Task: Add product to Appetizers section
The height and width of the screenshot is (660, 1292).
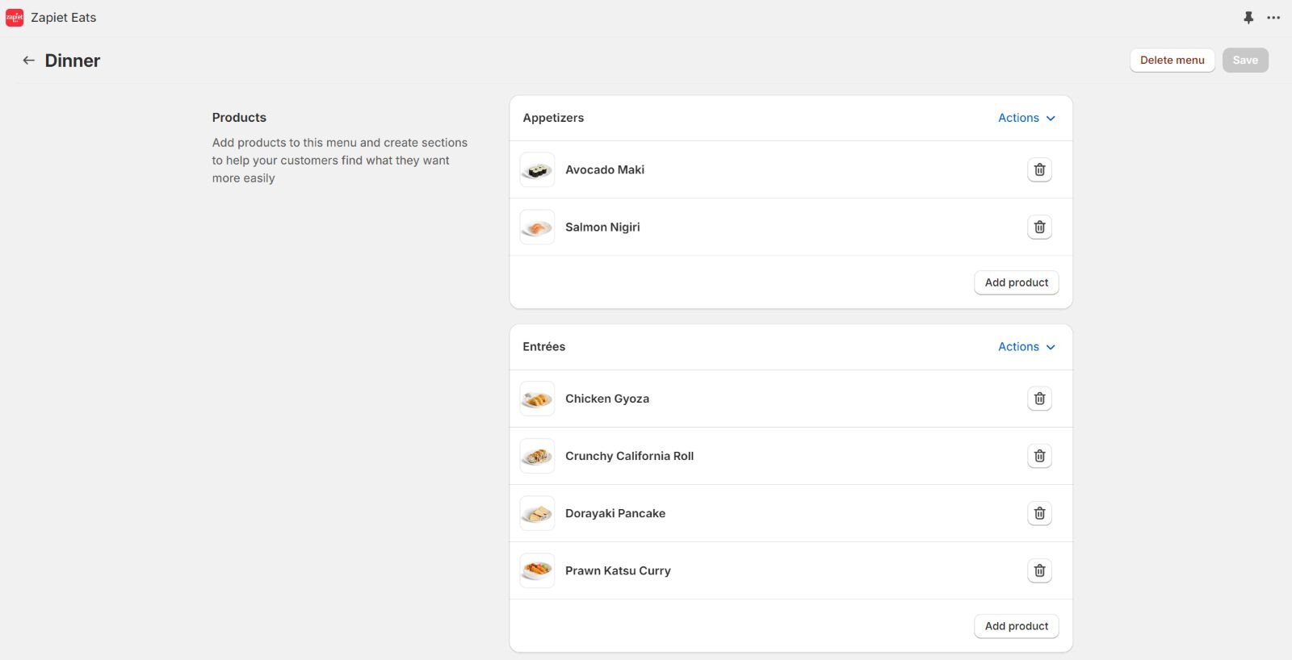Action: coord(1016,282)
